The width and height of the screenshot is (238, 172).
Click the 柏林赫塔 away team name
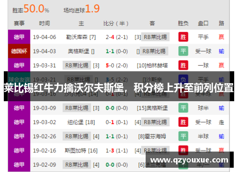tap(157, 66)
